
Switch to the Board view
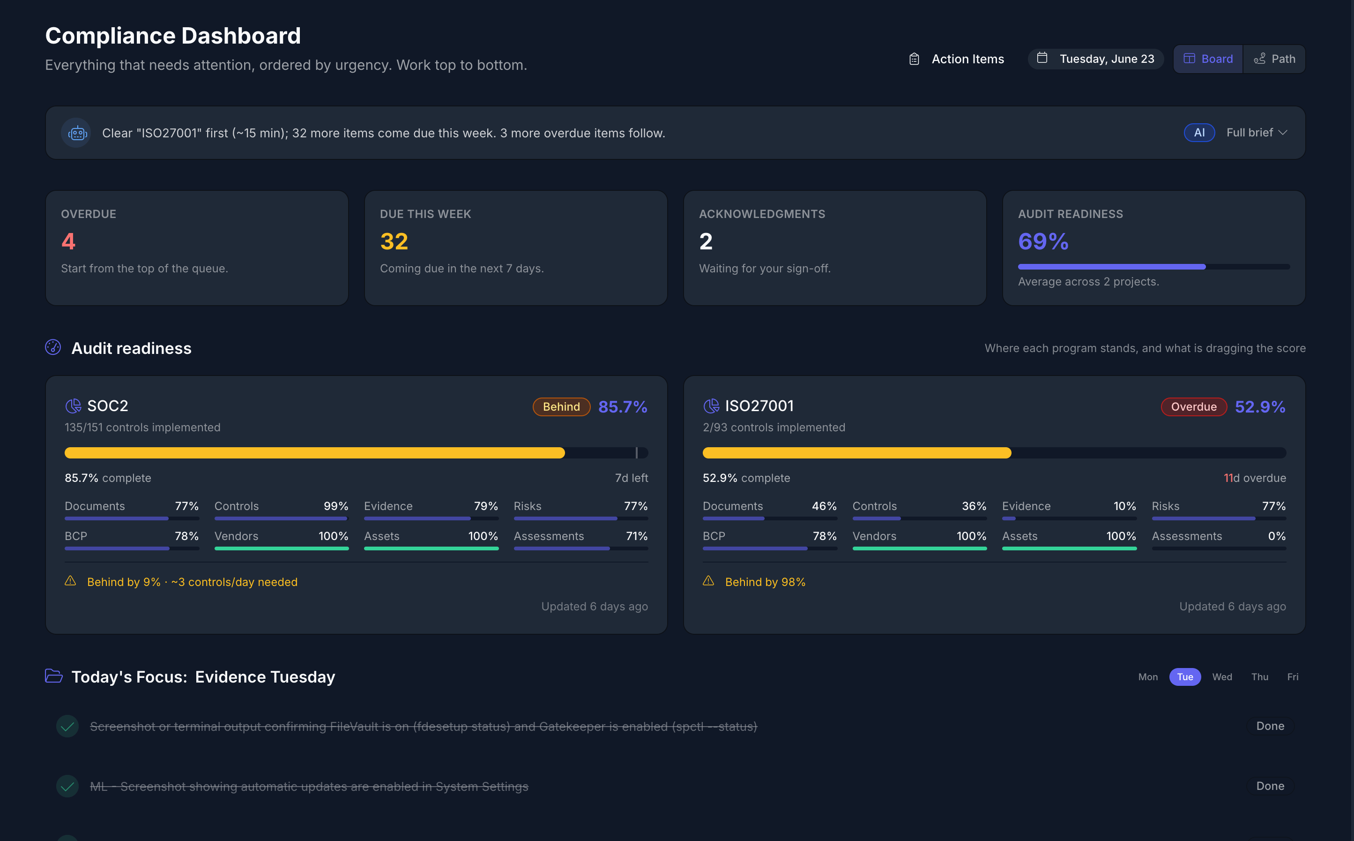coord(1208,59)
